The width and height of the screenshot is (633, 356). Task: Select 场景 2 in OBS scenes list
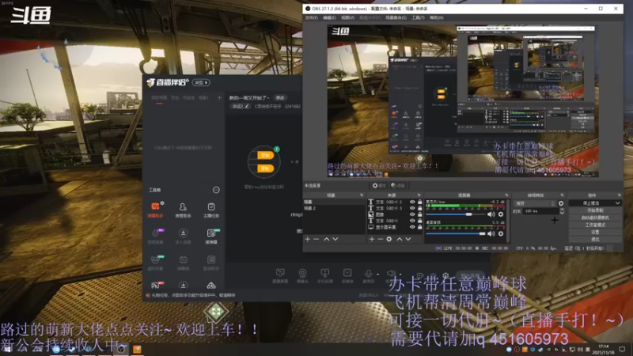coord(333,208)
